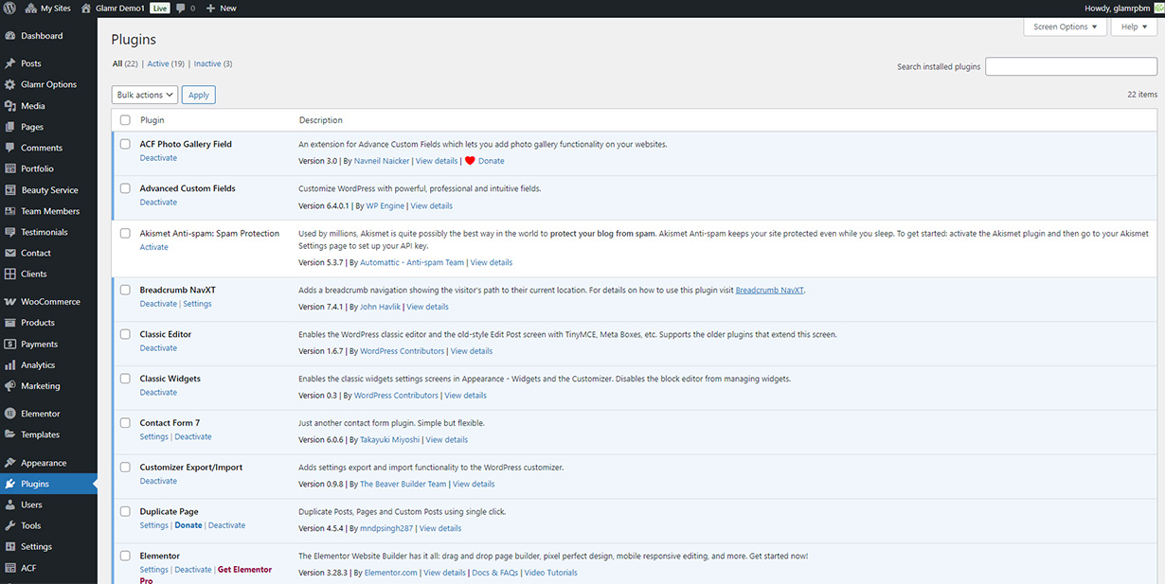Image resolution: width=1165 pixels, height=584 pixels.
Task: Tick the Classic Widgets checkbox
Action: click(x=125, y=379)
